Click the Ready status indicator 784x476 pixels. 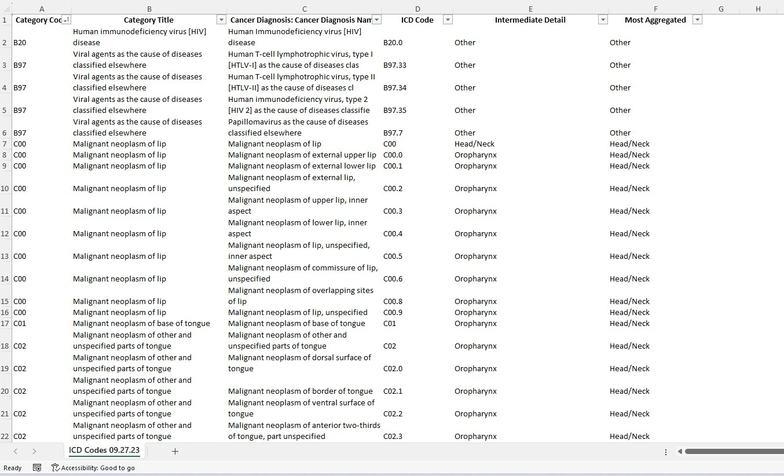pyautogui.click(x=13, y=468)
